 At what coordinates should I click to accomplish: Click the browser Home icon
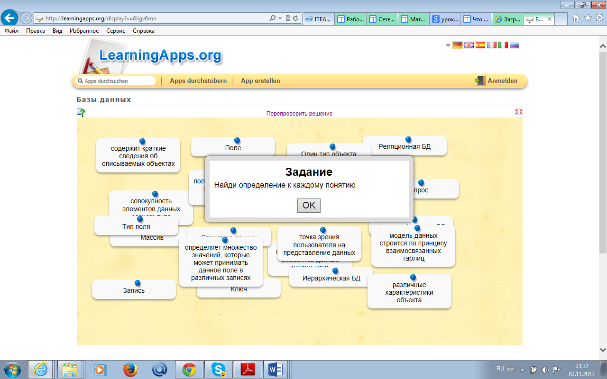point(576,18)
